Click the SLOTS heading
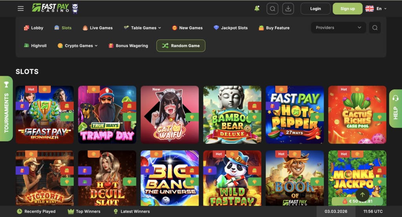The image size is (402, 217). [27, 72]
